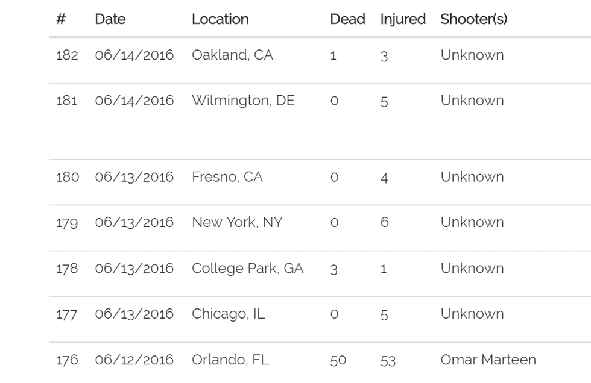
Task: Select row number 179
Action: pyautogui.click(x=67, y=222)
